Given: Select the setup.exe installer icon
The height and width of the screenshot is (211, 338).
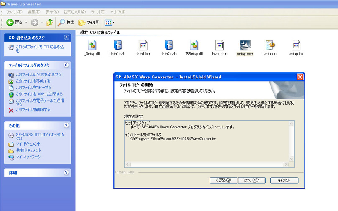Looking at the screenshot, I should pyautogui.click(x=245, y=45).
